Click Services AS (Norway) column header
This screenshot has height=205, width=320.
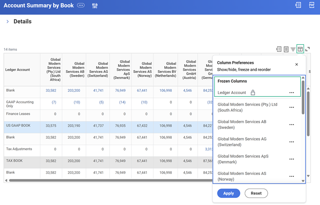143,70
